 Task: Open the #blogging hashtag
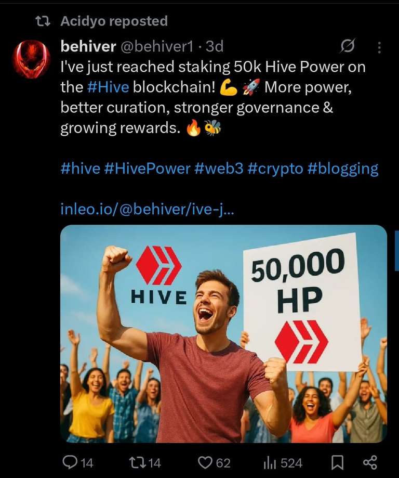pyautogui.click(x=343, y=169)
